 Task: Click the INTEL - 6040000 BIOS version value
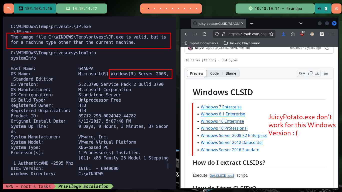pos(98,168)
